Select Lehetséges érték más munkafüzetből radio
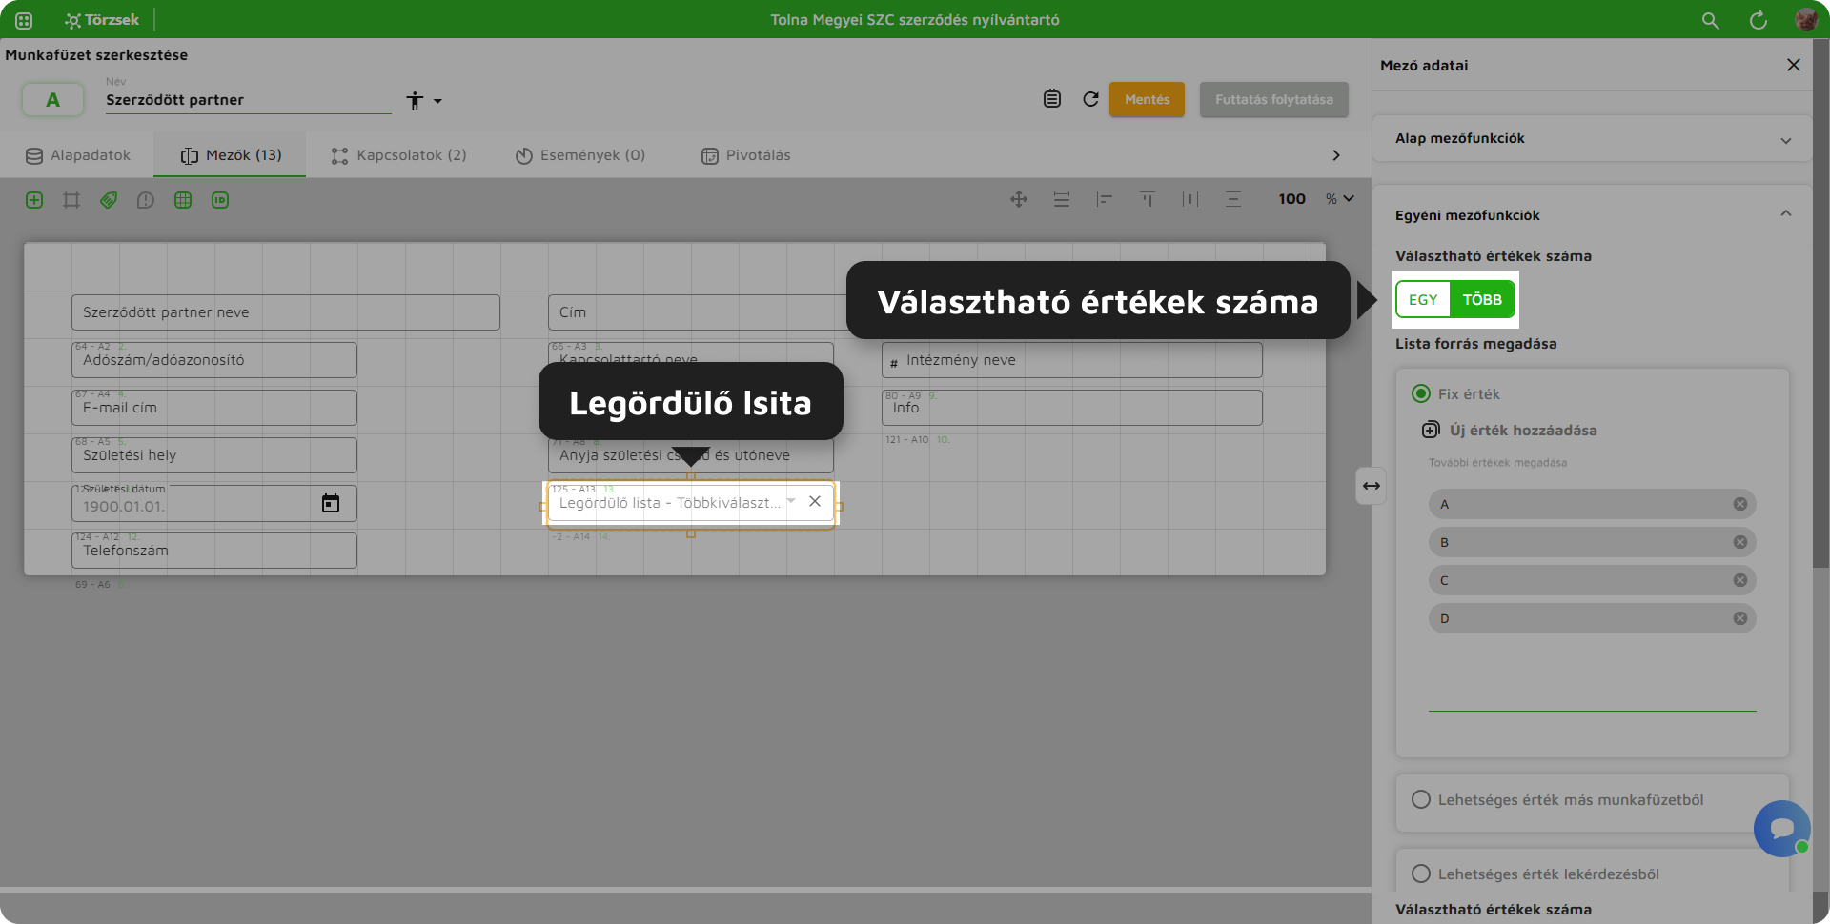Viewport: 1830px width, 924px height. [1421, 799]
